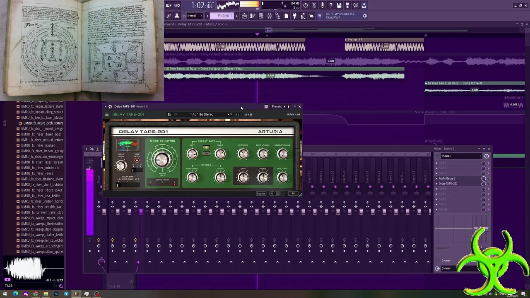Add a new pattern with the plus button

pyautogui.click(x=237, y=16)
